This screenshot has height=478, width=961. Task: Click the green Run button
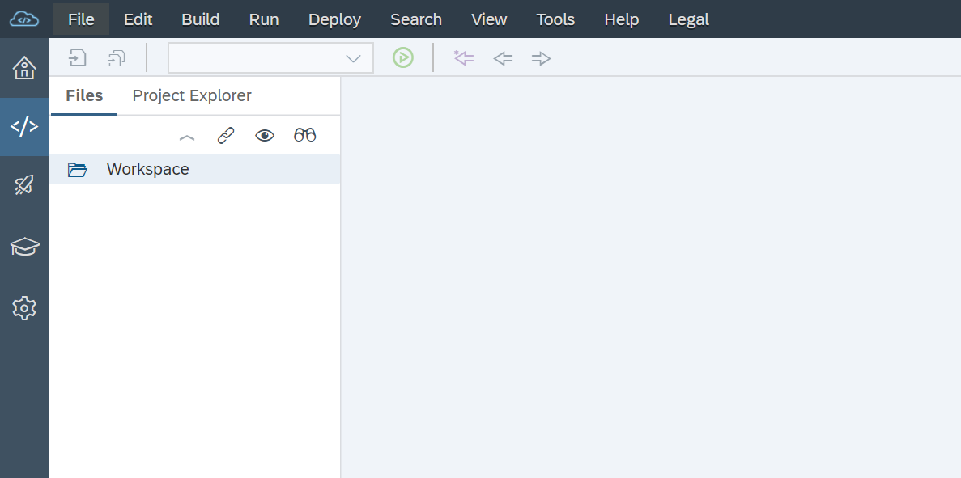402,58
